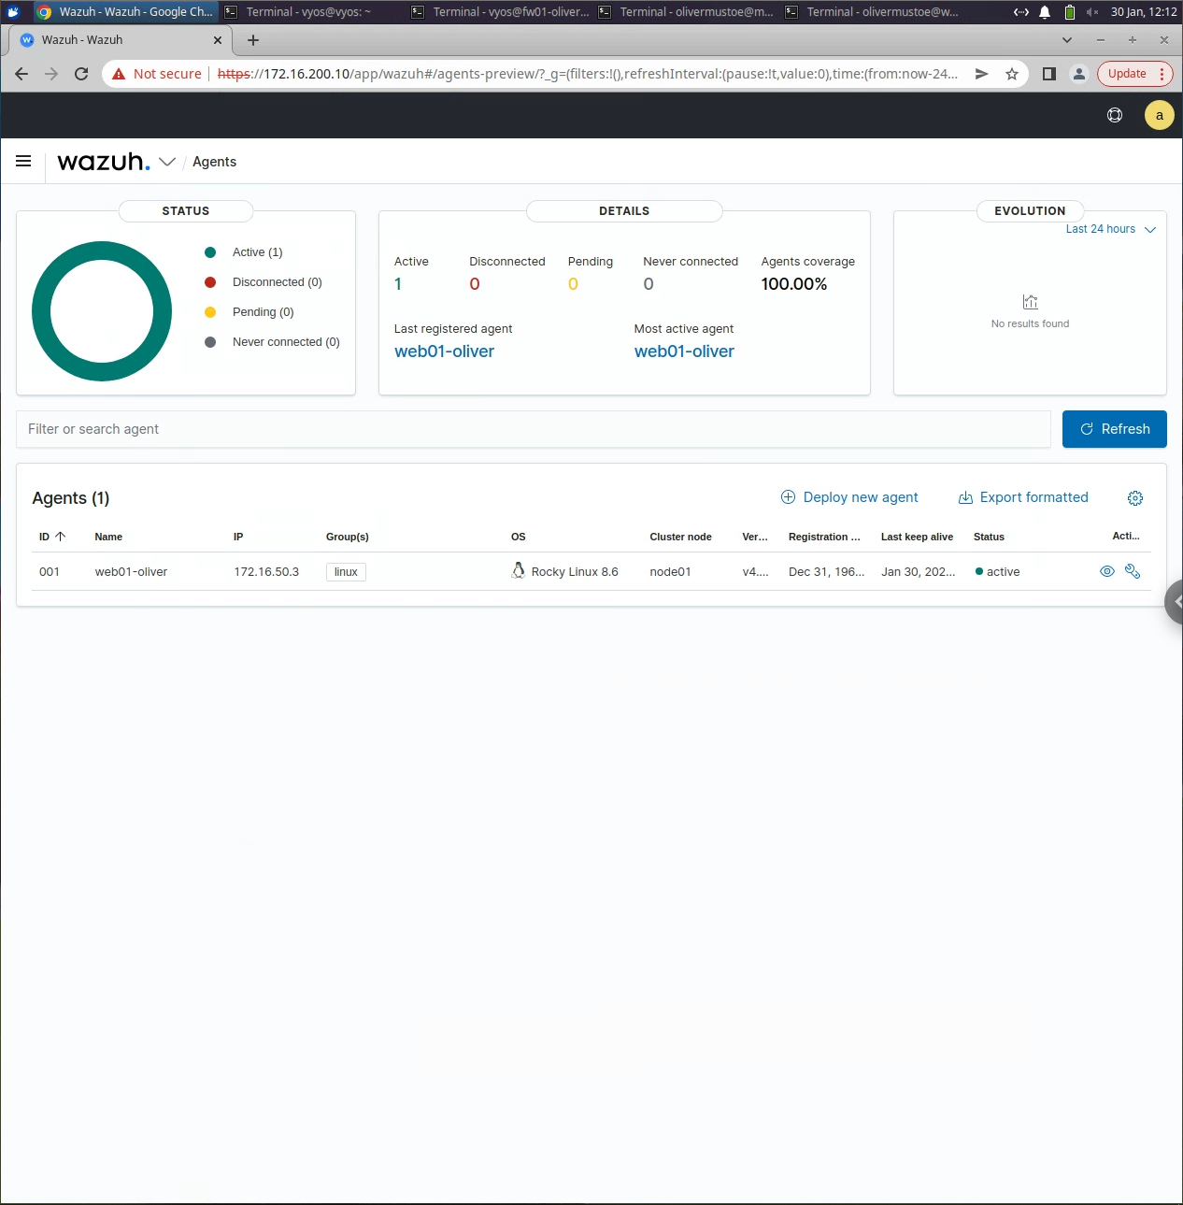Switch to Terminal - olivermustoe@m... taskbar window

687,12
